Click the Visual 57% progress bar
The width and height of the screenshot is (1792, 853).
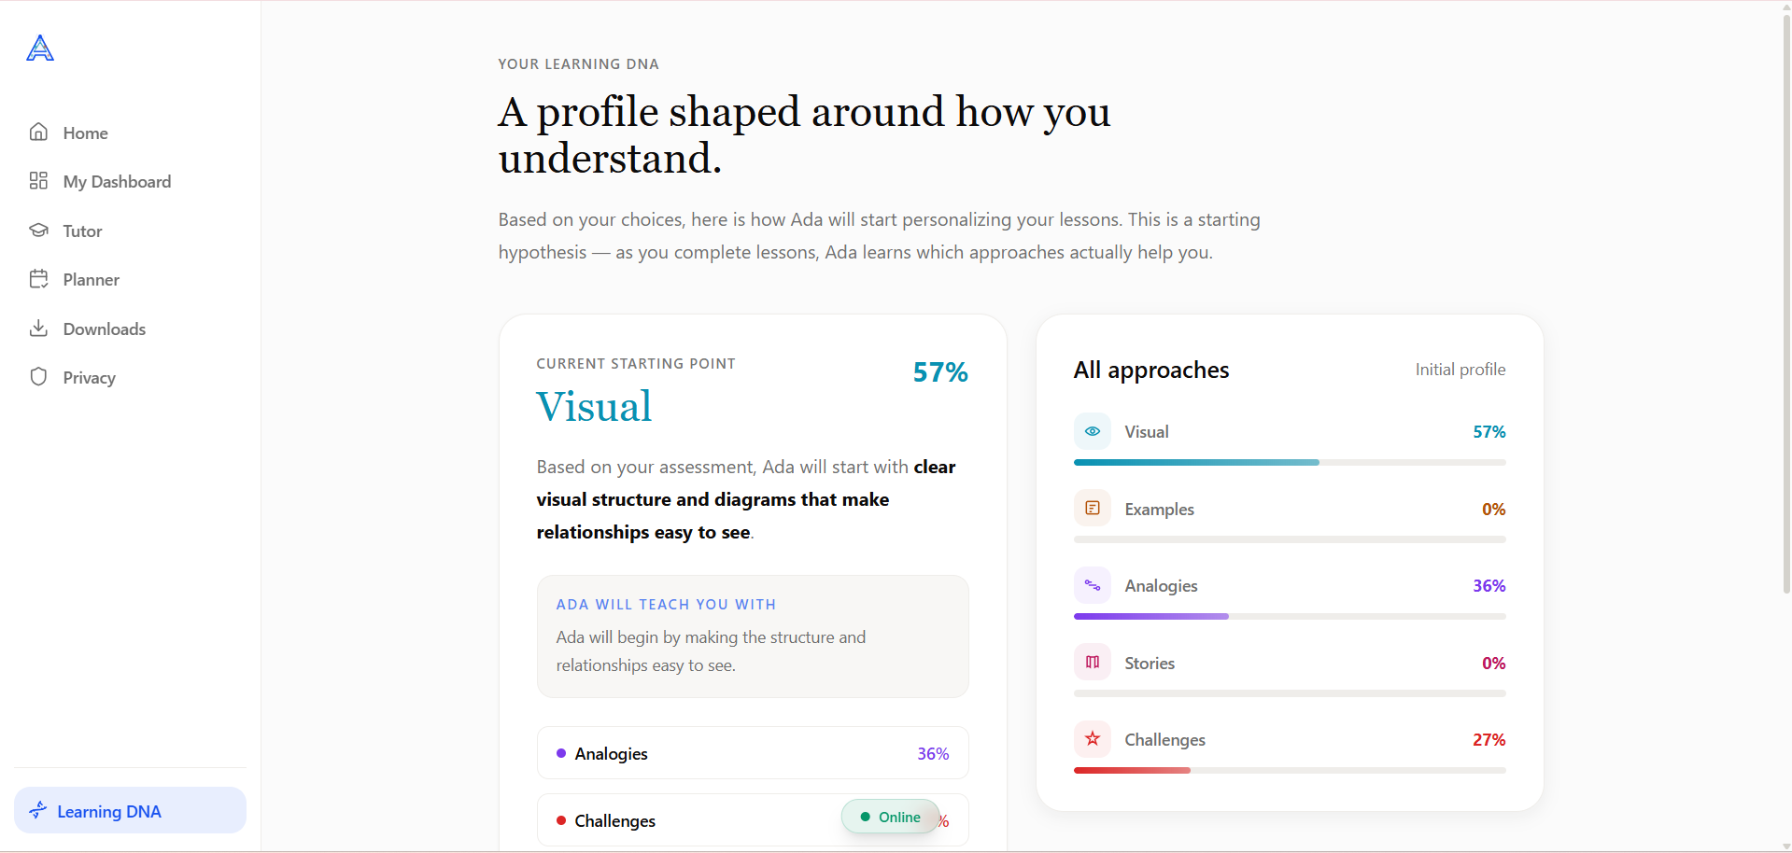(x=1290, y=462)
